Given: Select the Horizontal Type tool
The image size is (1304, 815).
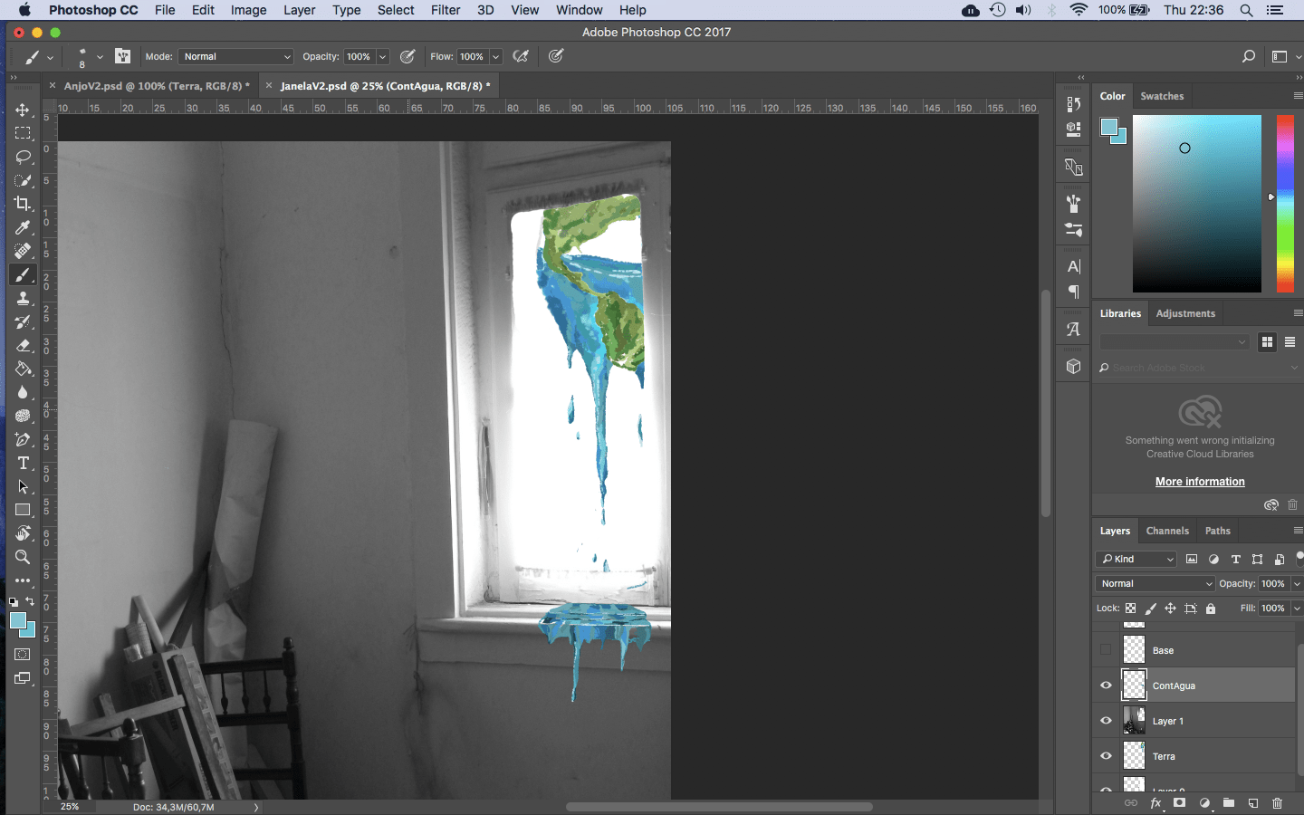Looking at the screenshot, I should [x=23, y=463].
